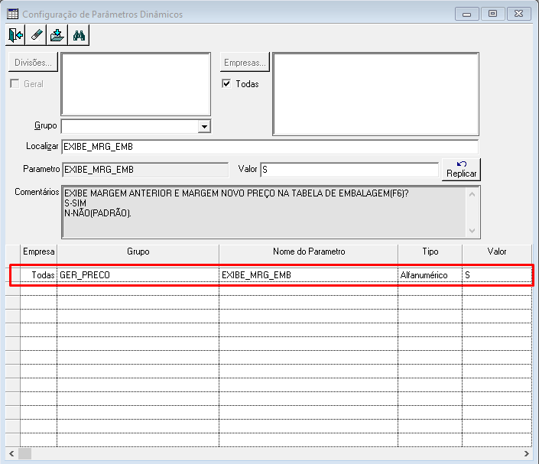Viewport: 539px width, 464px height.
Task: Click the Empresas list box
Action: tap(375, 94)
